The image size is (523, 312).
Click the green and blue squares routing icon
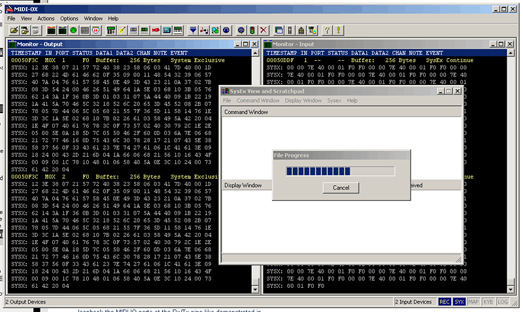[x=215, y=30]
